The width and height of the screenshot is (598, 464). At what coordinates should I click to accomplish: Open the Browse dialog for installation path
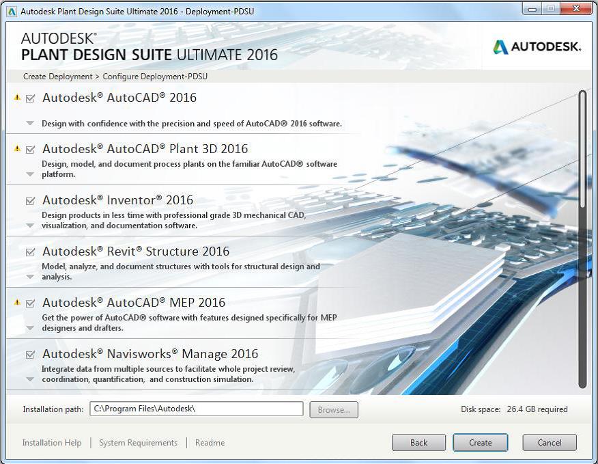pyautogui.click(x=333, y=409)
